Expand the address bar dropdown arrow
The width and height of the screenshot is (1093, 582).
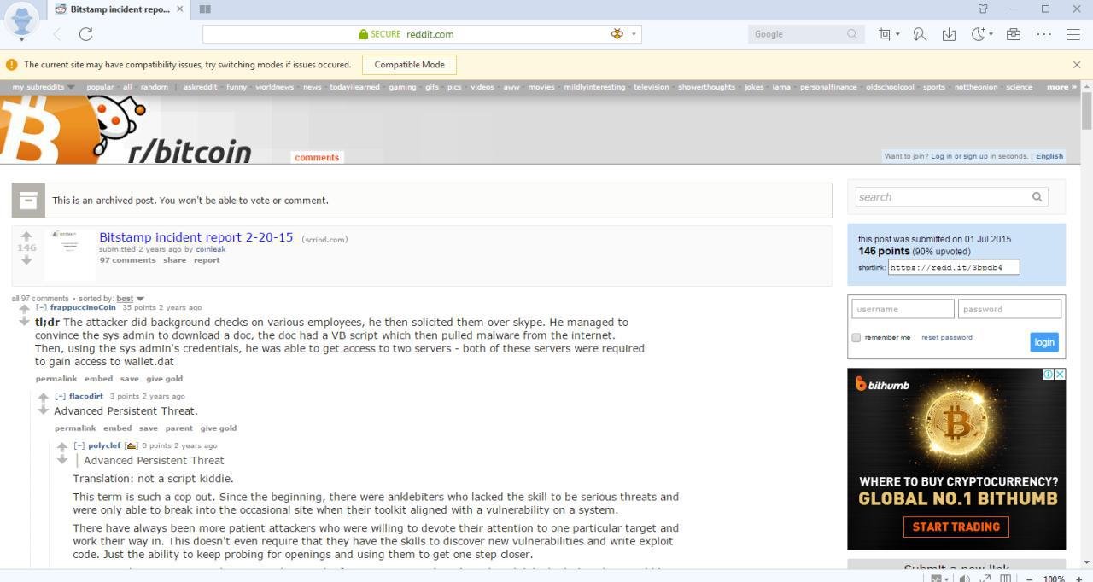634,34
